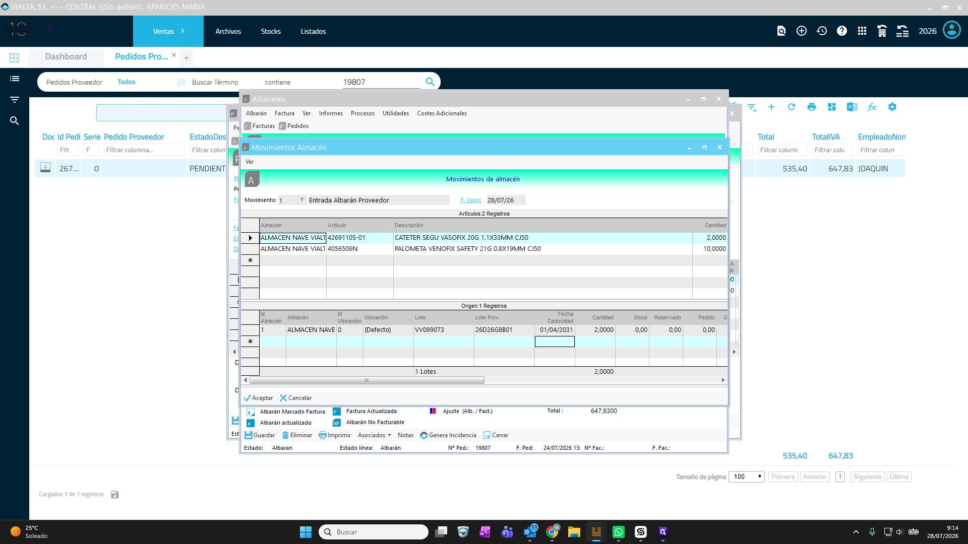968x544 pixels.
Task: Open Ver menu in Movimientos Almacén
Action: (250, 162)
